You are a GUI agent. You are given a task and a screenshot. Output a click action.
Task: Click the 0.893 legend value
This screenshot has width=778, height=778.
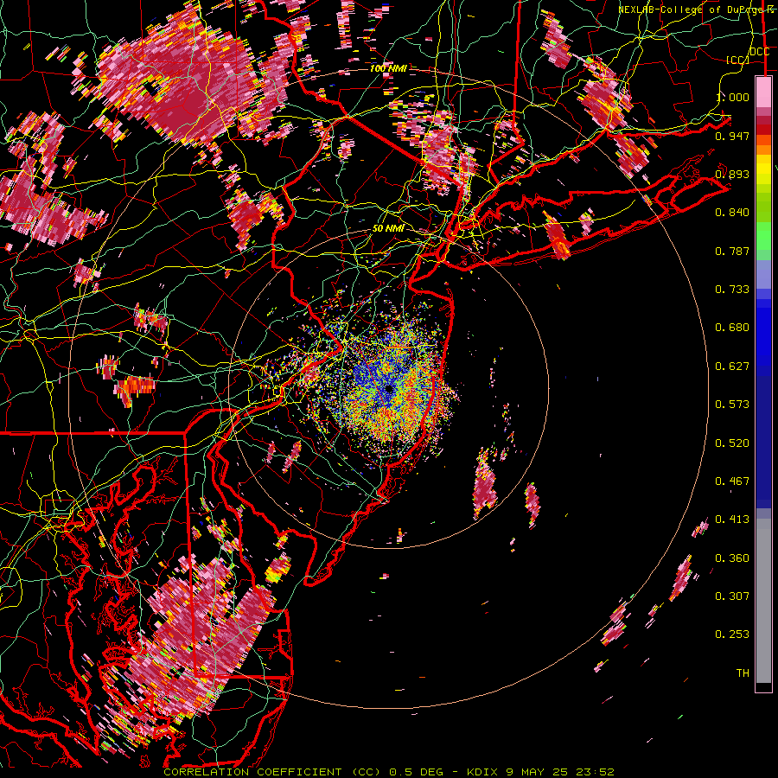pyautogui.click(x=732, y=174)
